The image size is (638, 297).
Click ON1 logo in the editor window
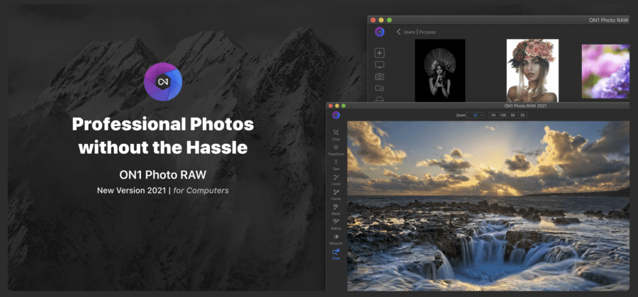coord(336,115)
